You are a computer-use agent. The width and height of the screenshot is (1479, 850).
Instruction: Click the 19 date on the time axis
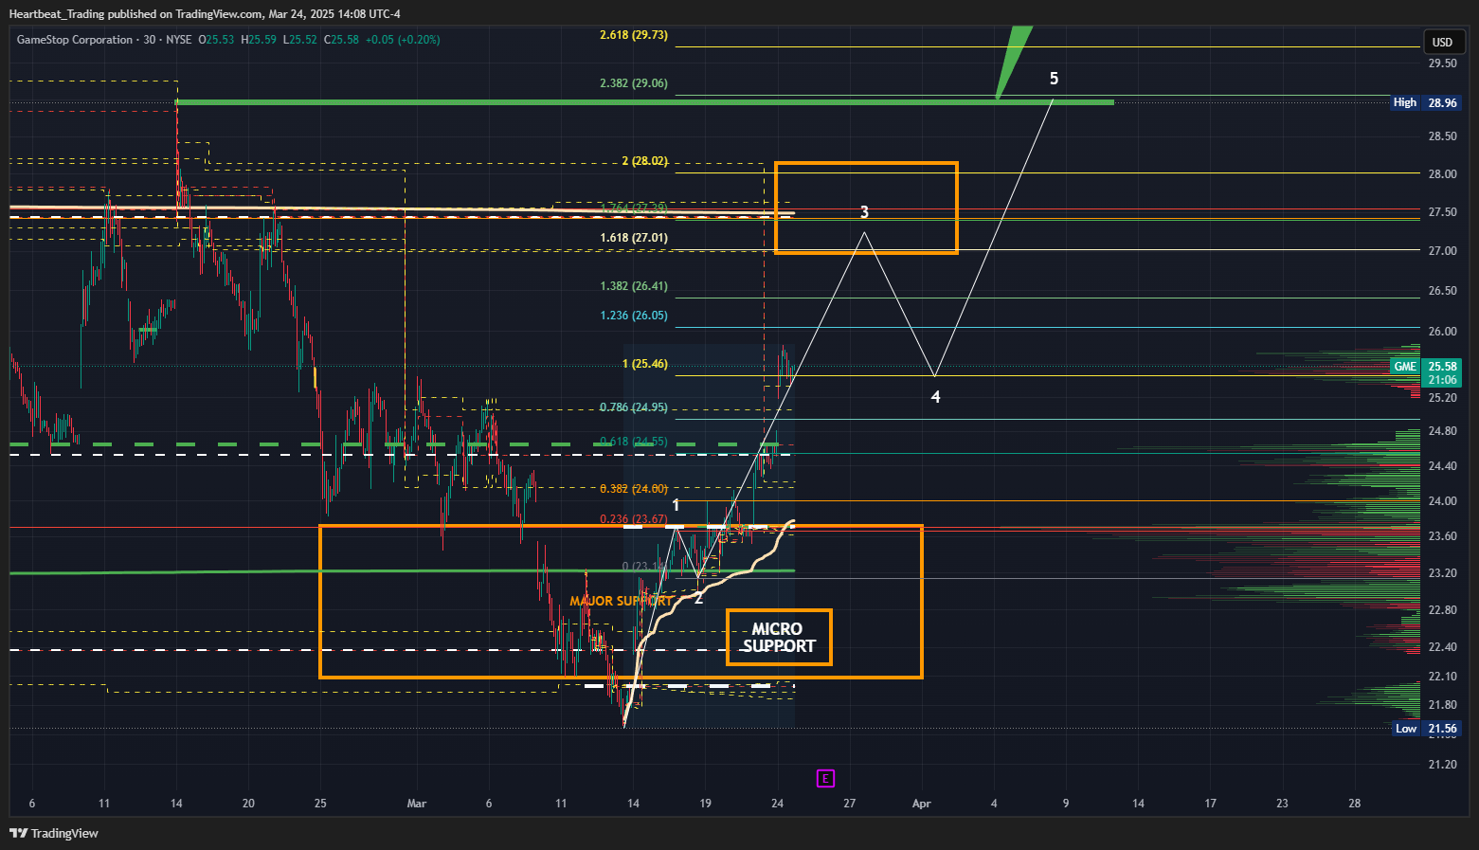click(706, 804)
